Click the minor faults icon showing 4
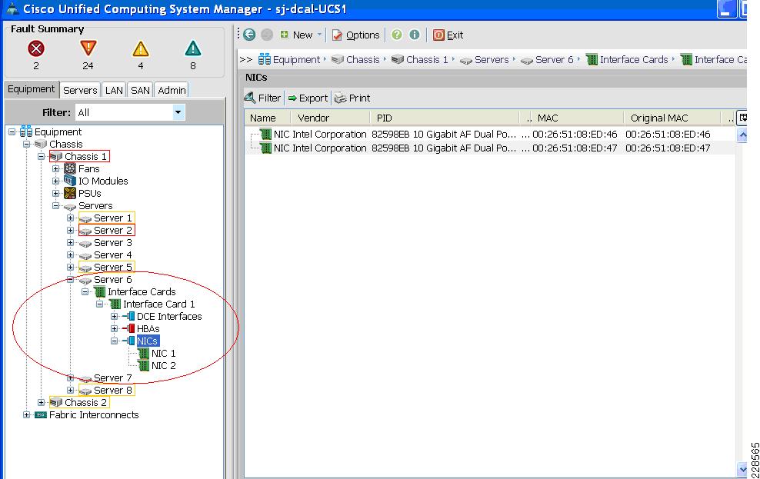Image resolution: width=760 pixels, height=479 pixels. click(141, 48)
